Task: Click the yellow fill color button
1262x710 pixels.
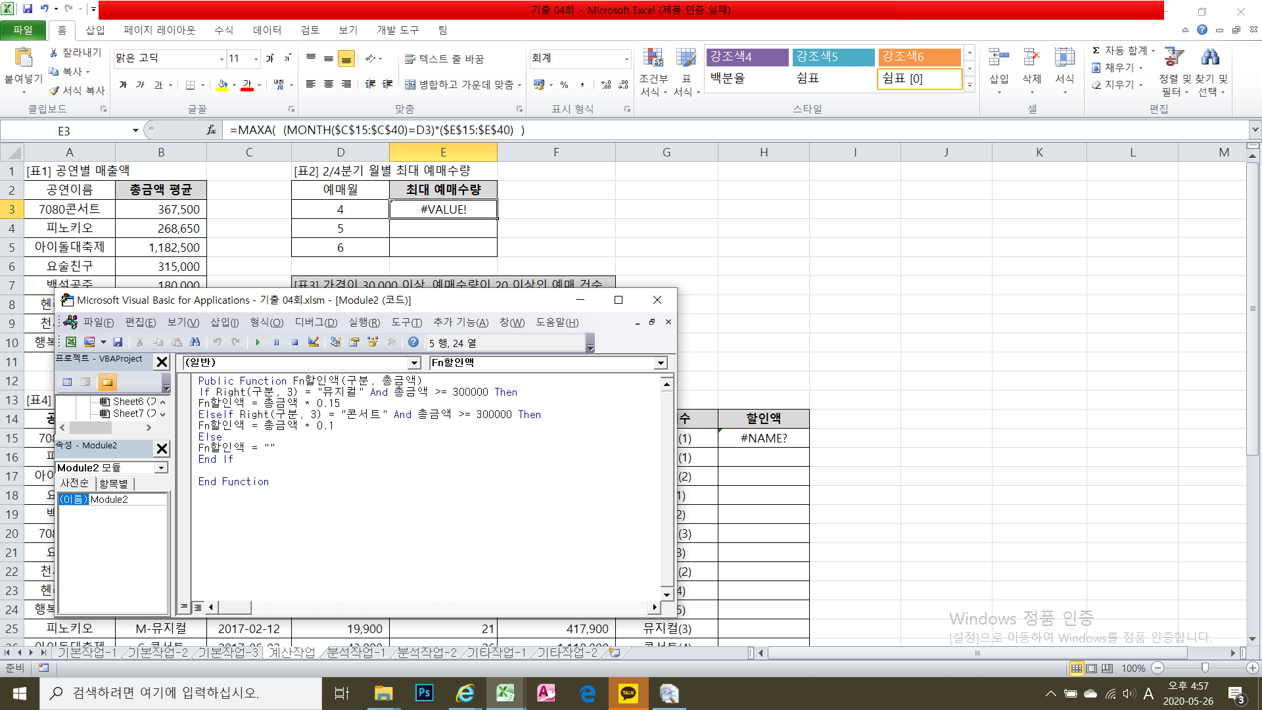Action: click(222, 85)
